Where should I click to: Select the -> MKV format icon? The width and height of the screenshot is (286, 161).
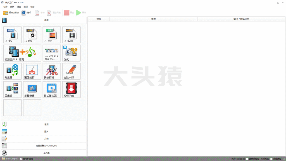coord(32,35)
